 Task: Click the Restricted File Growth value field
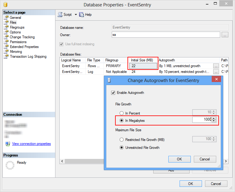202,139
